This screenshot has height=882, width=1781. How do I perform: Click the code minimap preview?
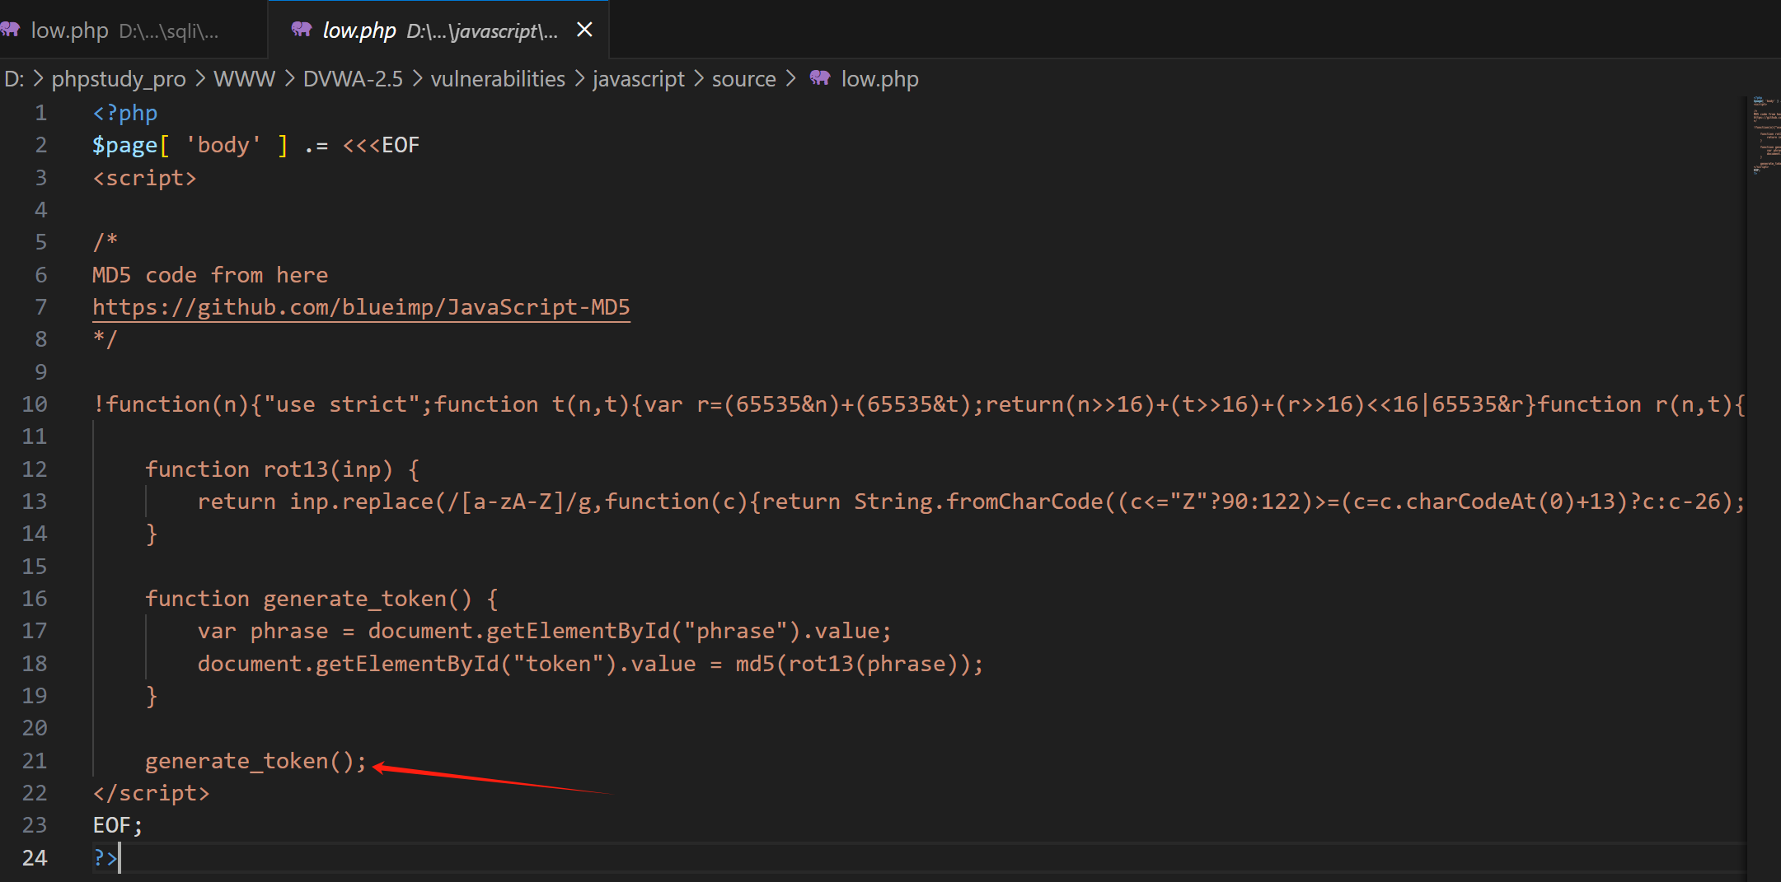tap(1766, 136)
